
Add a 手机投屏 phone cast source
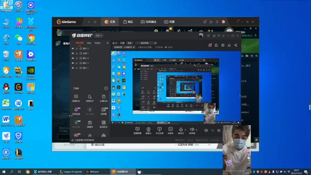pyautogui.click(x=159, y=131)
